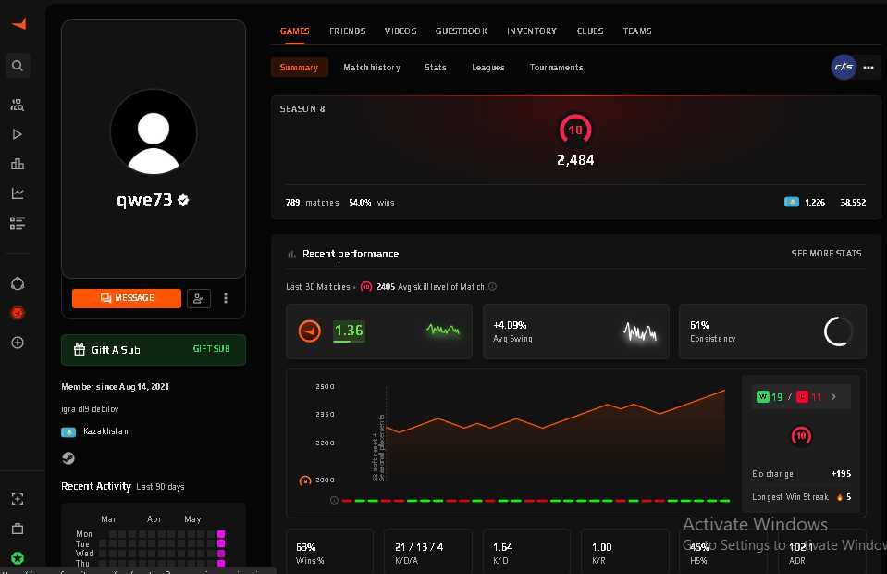Click the profile avatar picture

click(154, 131)
